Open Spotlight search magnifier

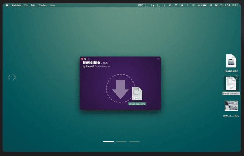tap(211, 5)
